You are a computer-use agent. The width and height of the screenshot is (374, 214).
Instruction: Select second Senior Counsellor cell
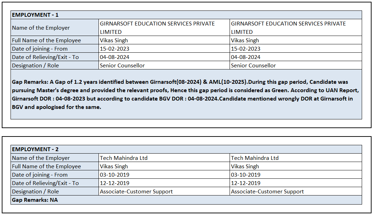point(296,65)
